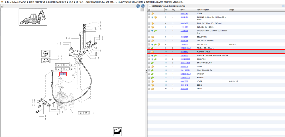Screen dimensions: 285x137
Task: Click the green arrow for the PIN,8mm row
Action: (x=152, y=48)
